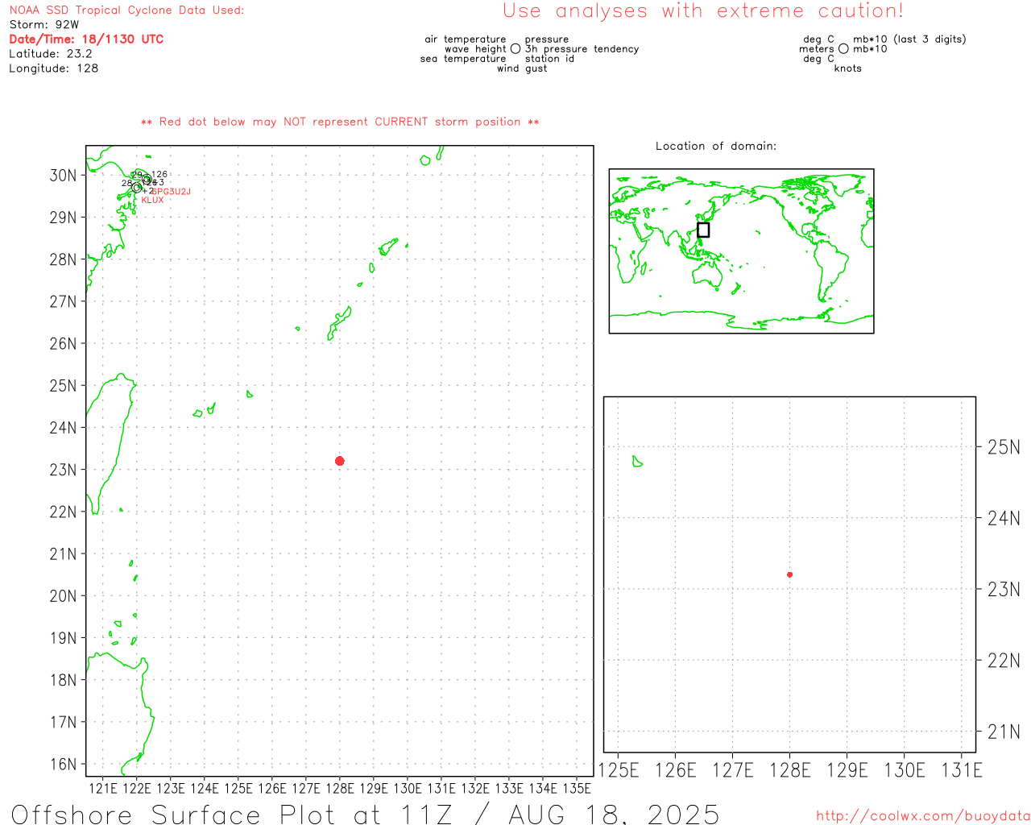Click the 'sea temperature' legend label
1031x825 pixels.
point(463,58)
